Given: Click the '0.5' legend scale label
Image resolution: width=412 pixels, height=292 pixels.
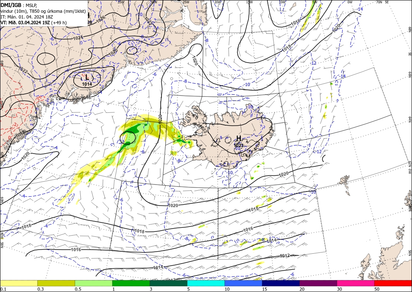Looking at the screenshot, I should (78, 289).
